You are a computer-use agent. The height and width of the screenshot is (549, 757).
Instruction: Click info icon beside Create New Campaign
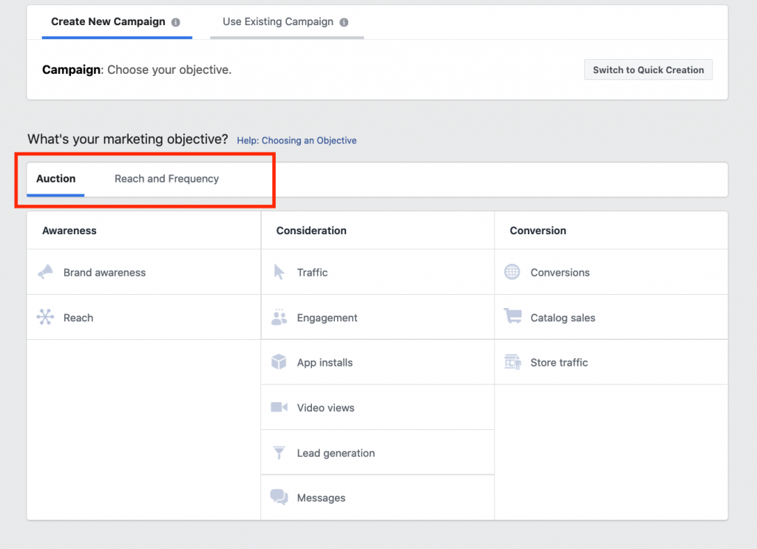pos(176,22)
